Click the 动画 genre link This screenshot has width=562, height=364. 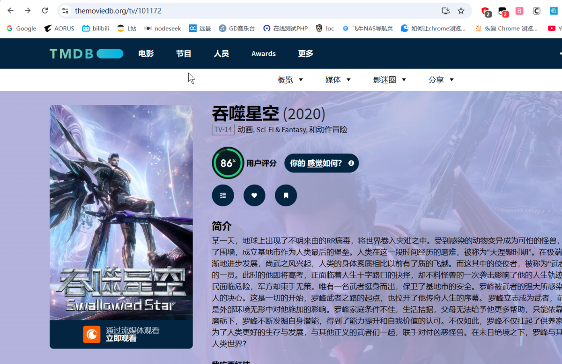click(245, 129)
